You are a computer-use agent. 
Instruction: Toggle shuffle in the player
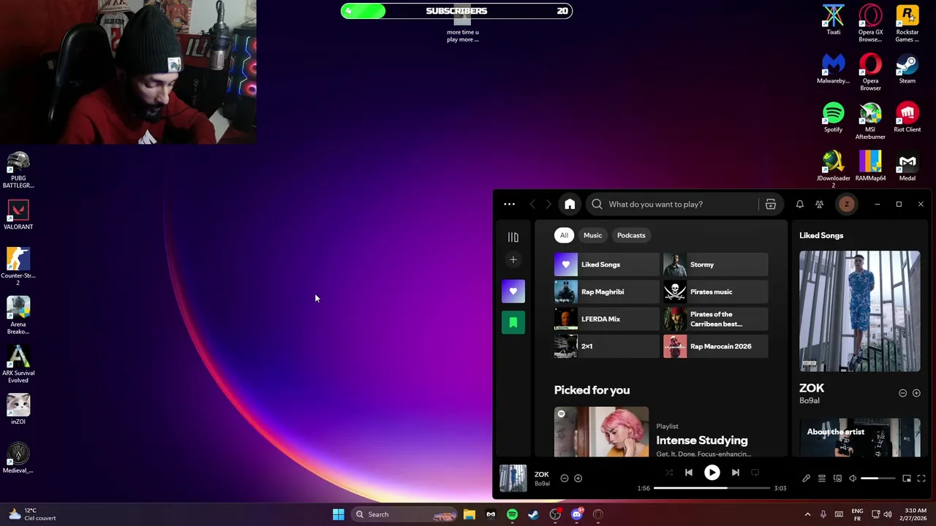668,473
